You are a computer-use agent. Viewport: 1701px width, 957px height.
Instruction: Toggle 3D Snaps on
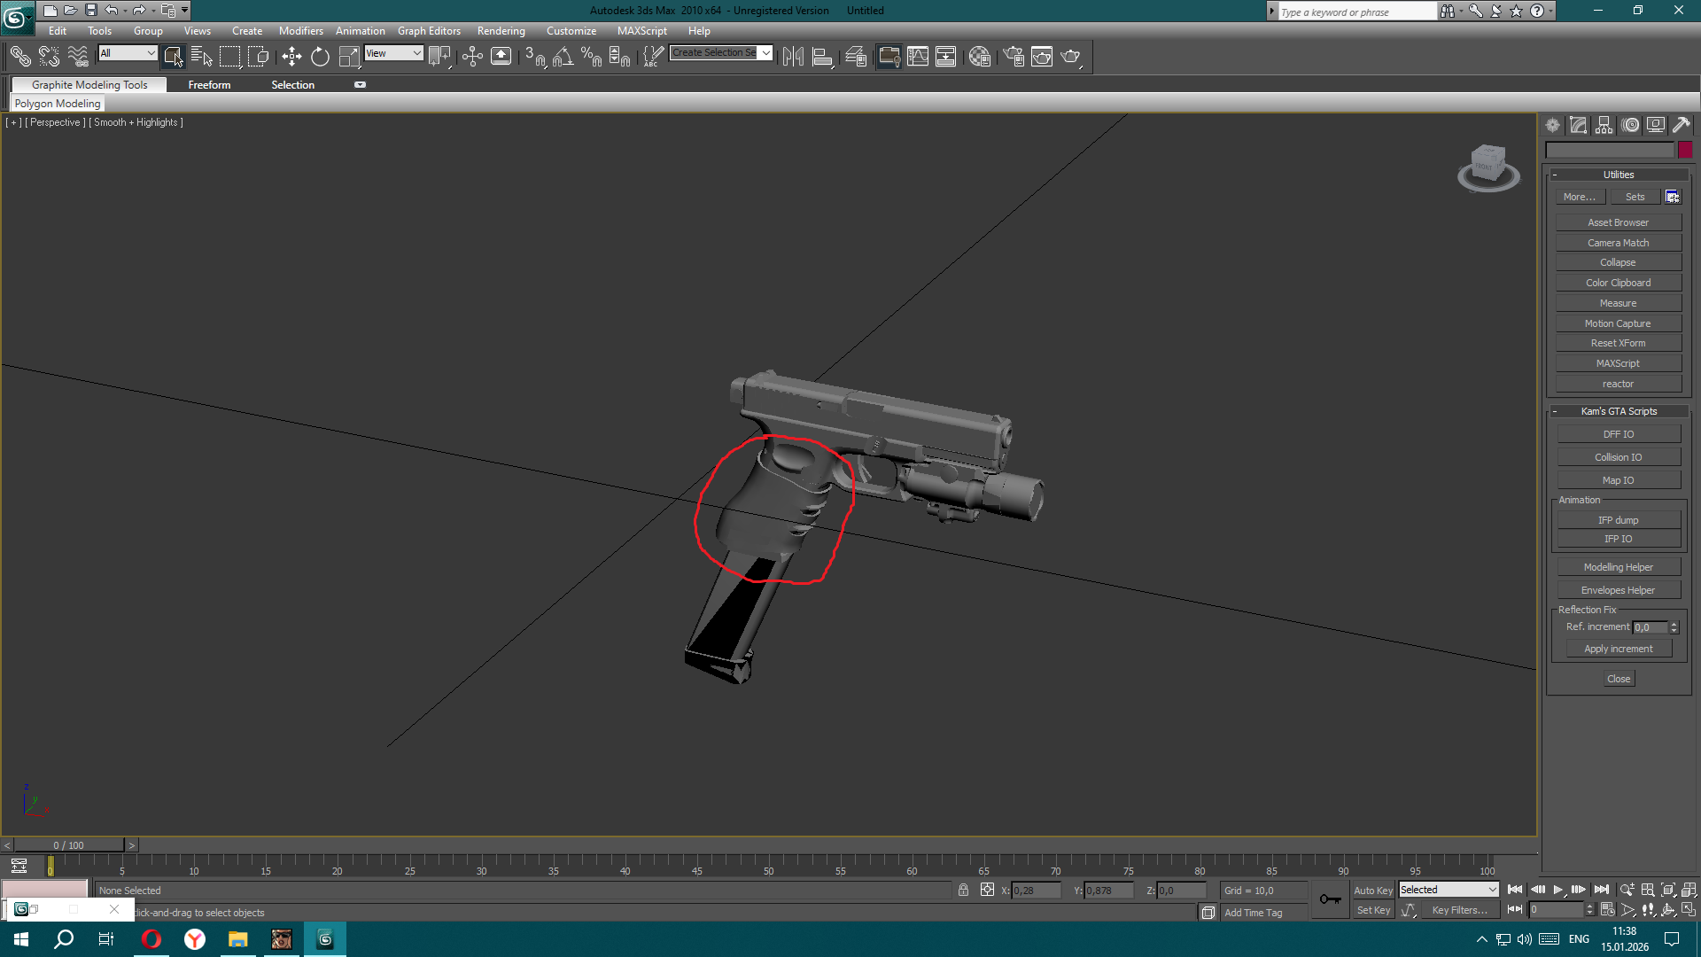pyautogui.click(x=534, y=57)
